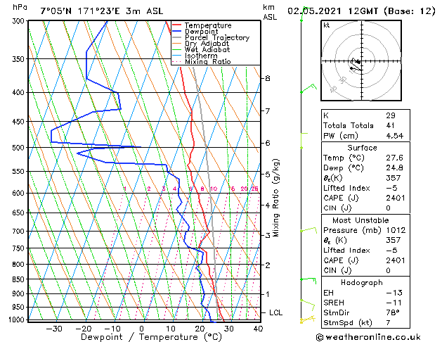Click the '40' temperature axis label
The height and width of the screenshot is (342, 442).
[258, 329]
